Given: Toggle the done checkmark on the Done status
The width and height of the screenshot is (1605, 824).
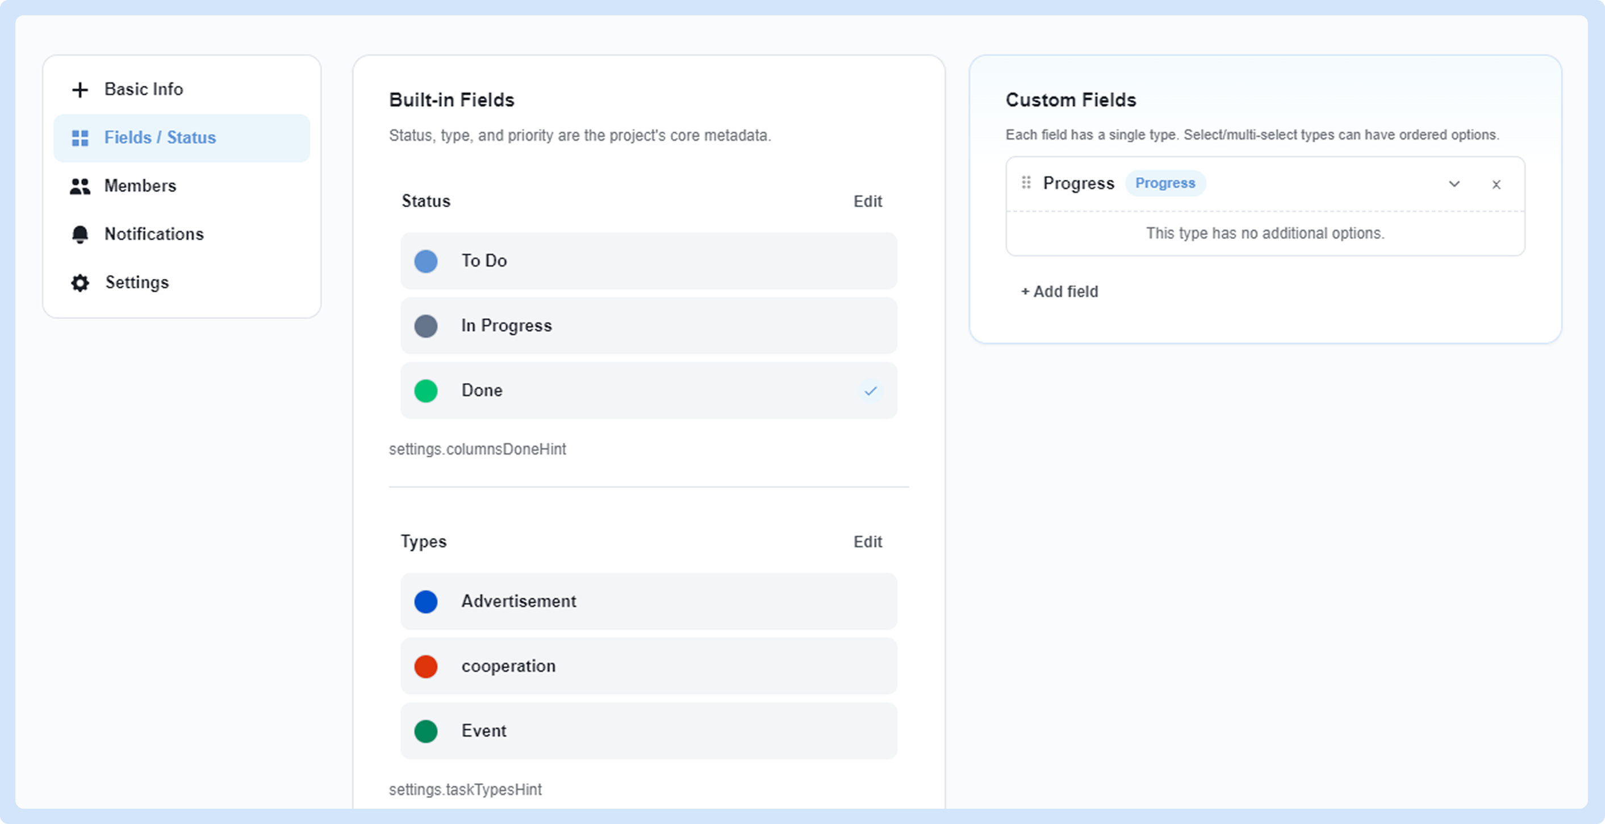Looking at the screenshot, I should [871, 391].
